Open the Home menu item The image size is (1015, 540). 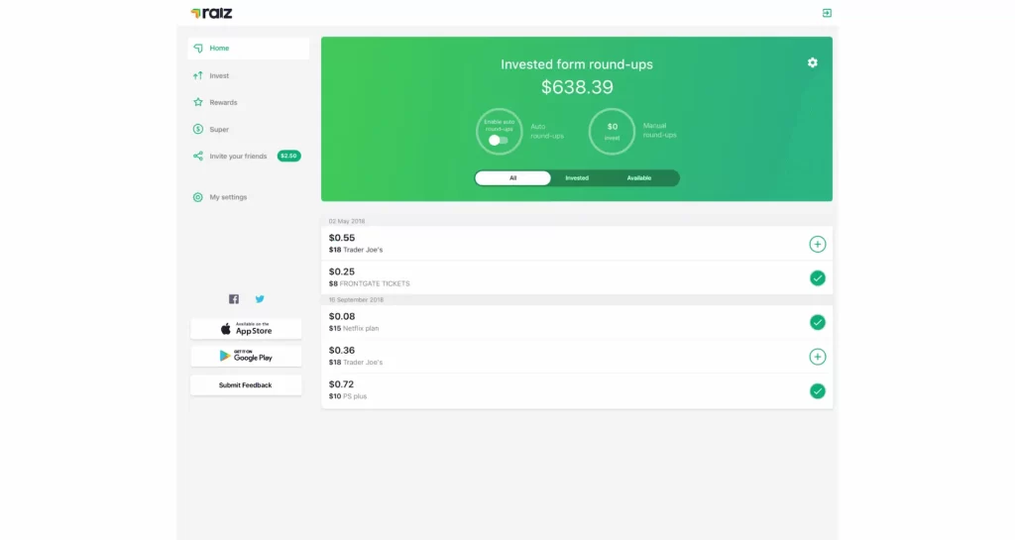click(x=249, y=49)
